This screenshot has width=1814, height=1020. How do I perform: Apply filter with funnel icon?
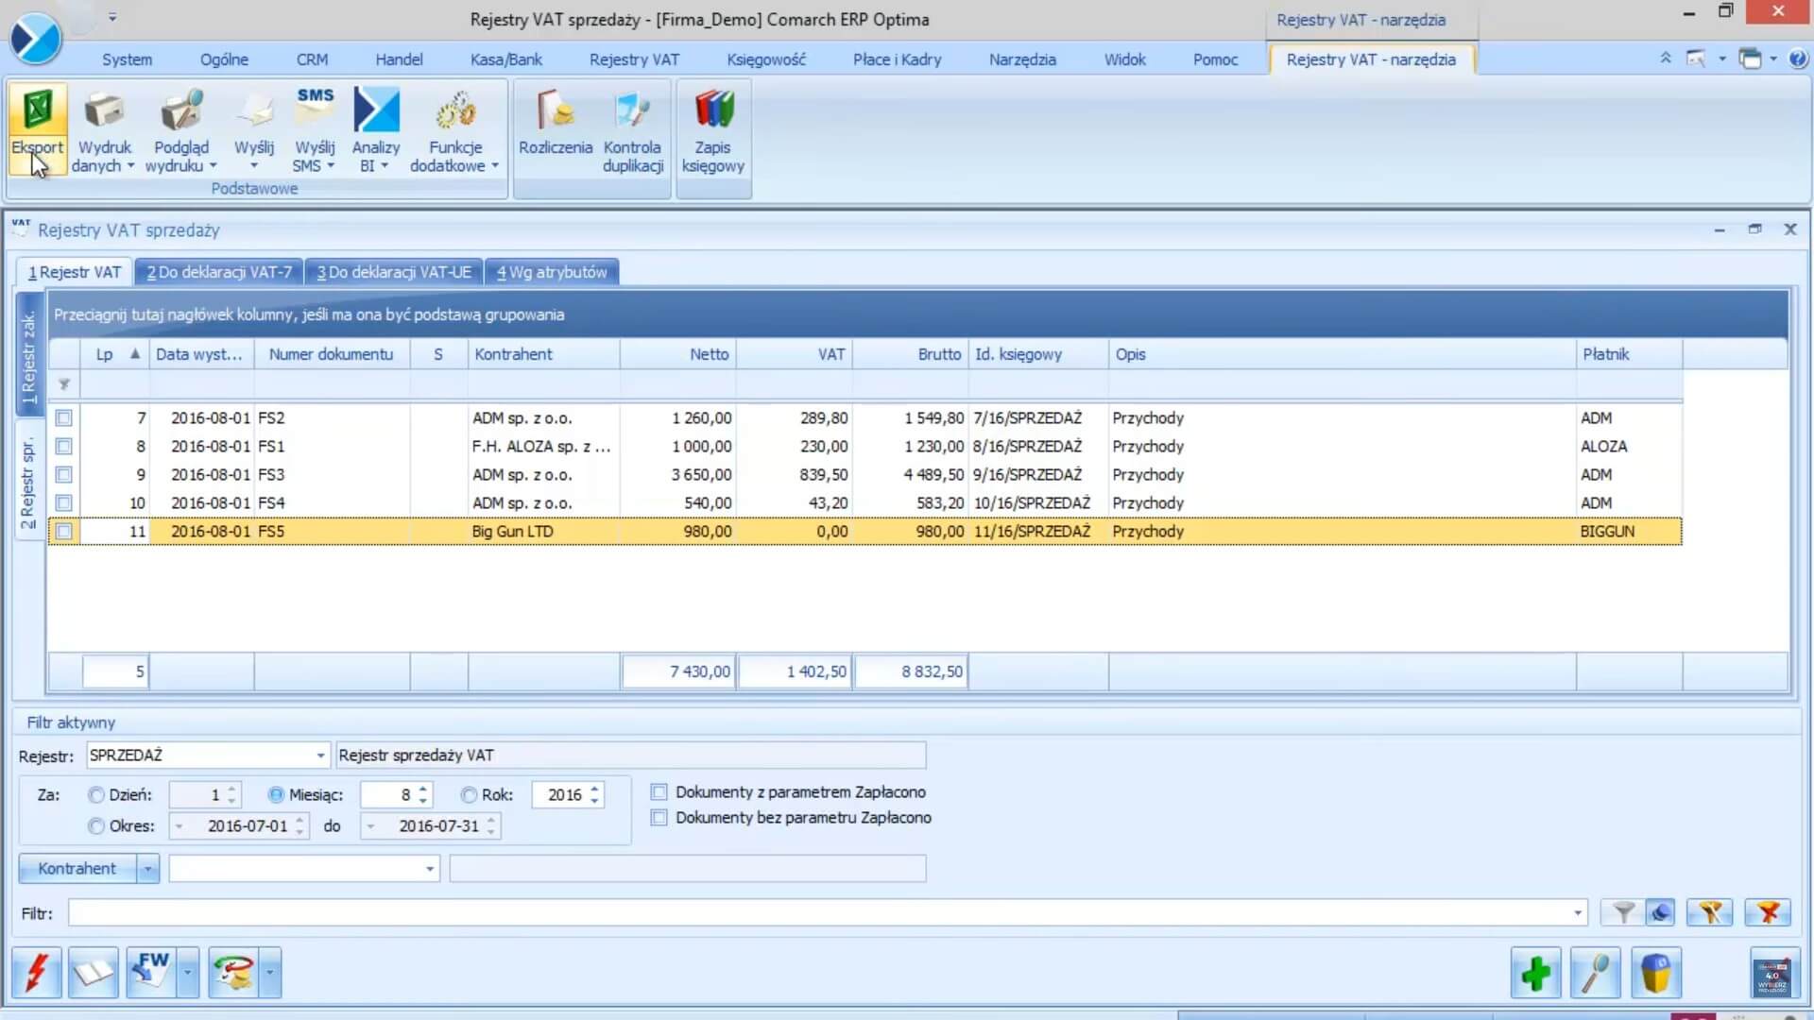pos(1624,912)
